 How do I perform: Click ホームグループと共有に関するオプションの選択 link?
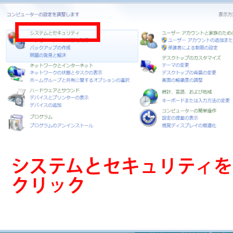pos(80,80)
